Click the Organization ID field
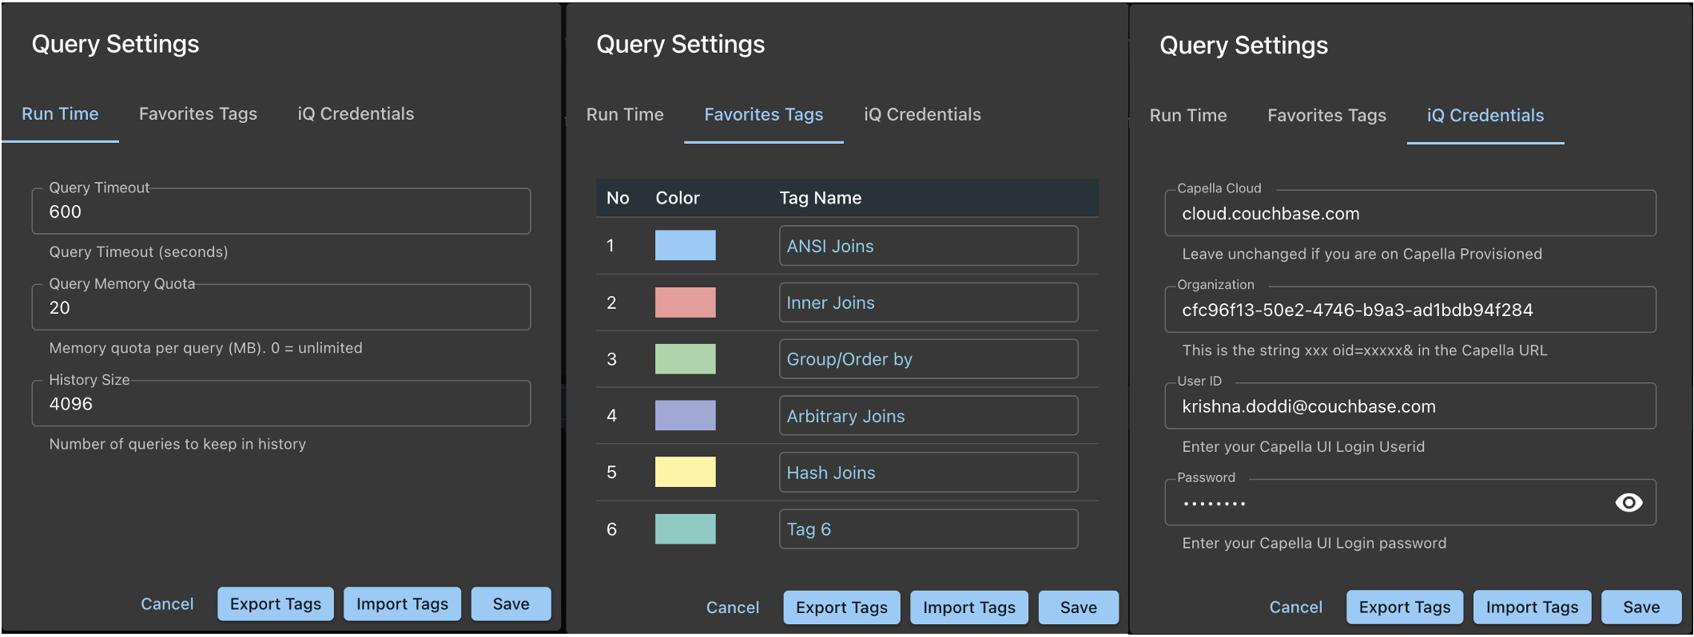Image resolution: width=1694 pixels, height=637 pixels. pos(1410,310)
